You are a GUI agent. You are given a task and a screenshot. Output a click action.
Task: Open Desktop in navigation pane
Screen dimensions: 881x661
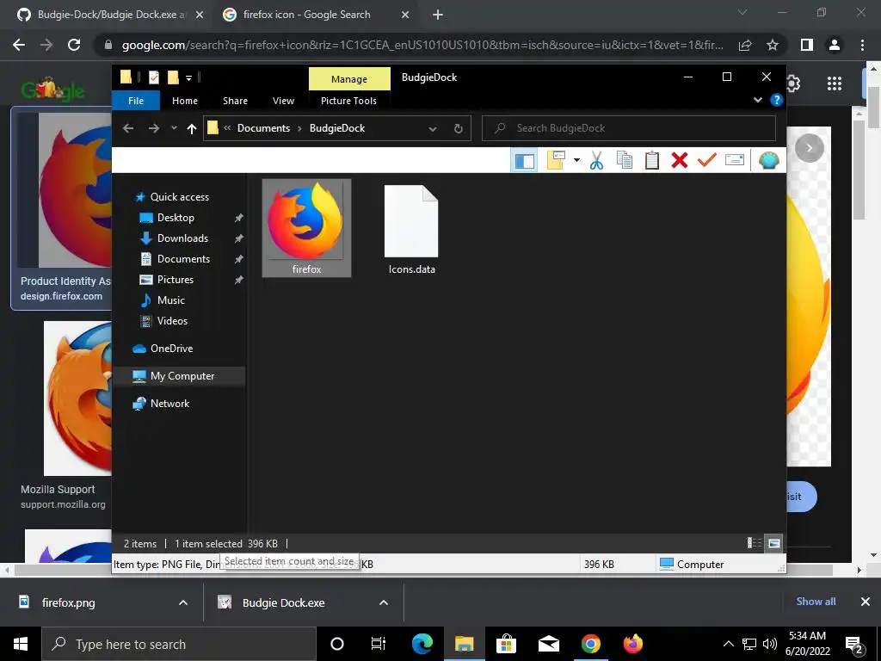click(176, 218)
